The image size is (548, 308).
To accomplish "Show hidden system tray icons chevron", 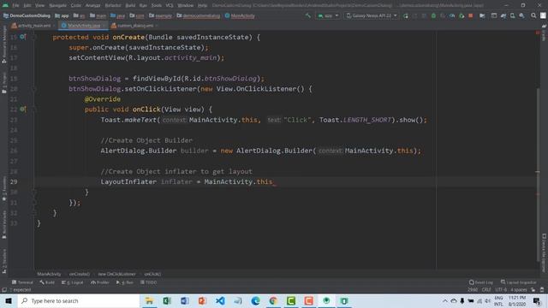I will (445, 300).
